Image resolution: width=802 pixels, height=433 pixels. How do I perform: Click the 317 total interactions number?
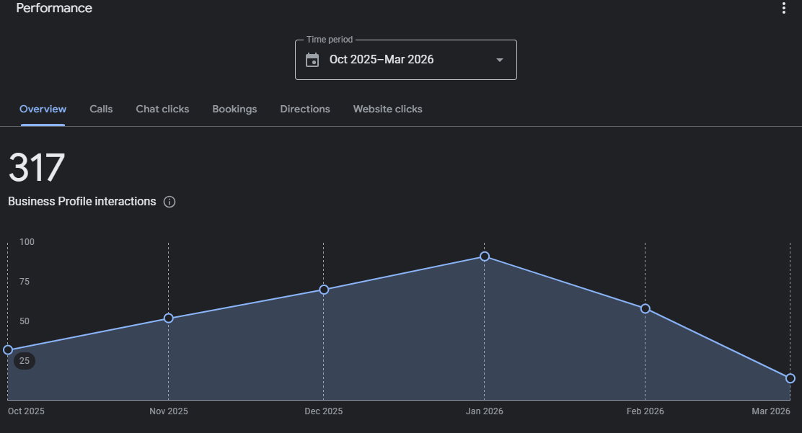37,168
